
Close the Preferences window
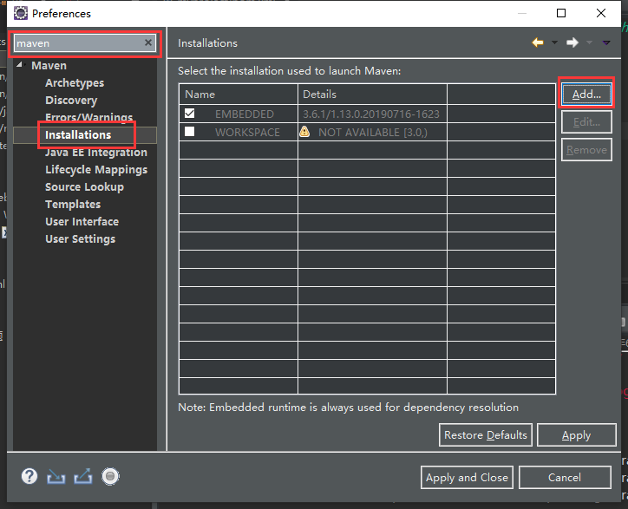tap(601, 13)
